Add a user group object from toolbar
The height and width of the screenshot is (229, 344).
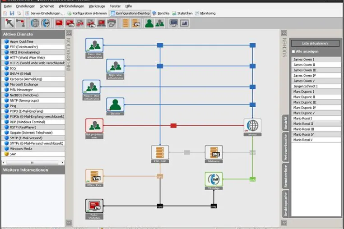pyautogui.click(x=160, y=23)
